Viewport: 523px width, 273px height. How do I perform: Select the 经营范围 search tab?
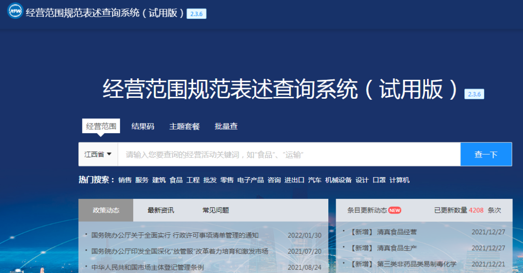click(101, 126)
